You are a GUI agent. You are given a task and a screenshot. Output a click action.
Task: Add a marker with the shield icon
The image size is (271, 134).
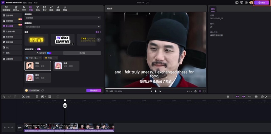click(37, 97)
